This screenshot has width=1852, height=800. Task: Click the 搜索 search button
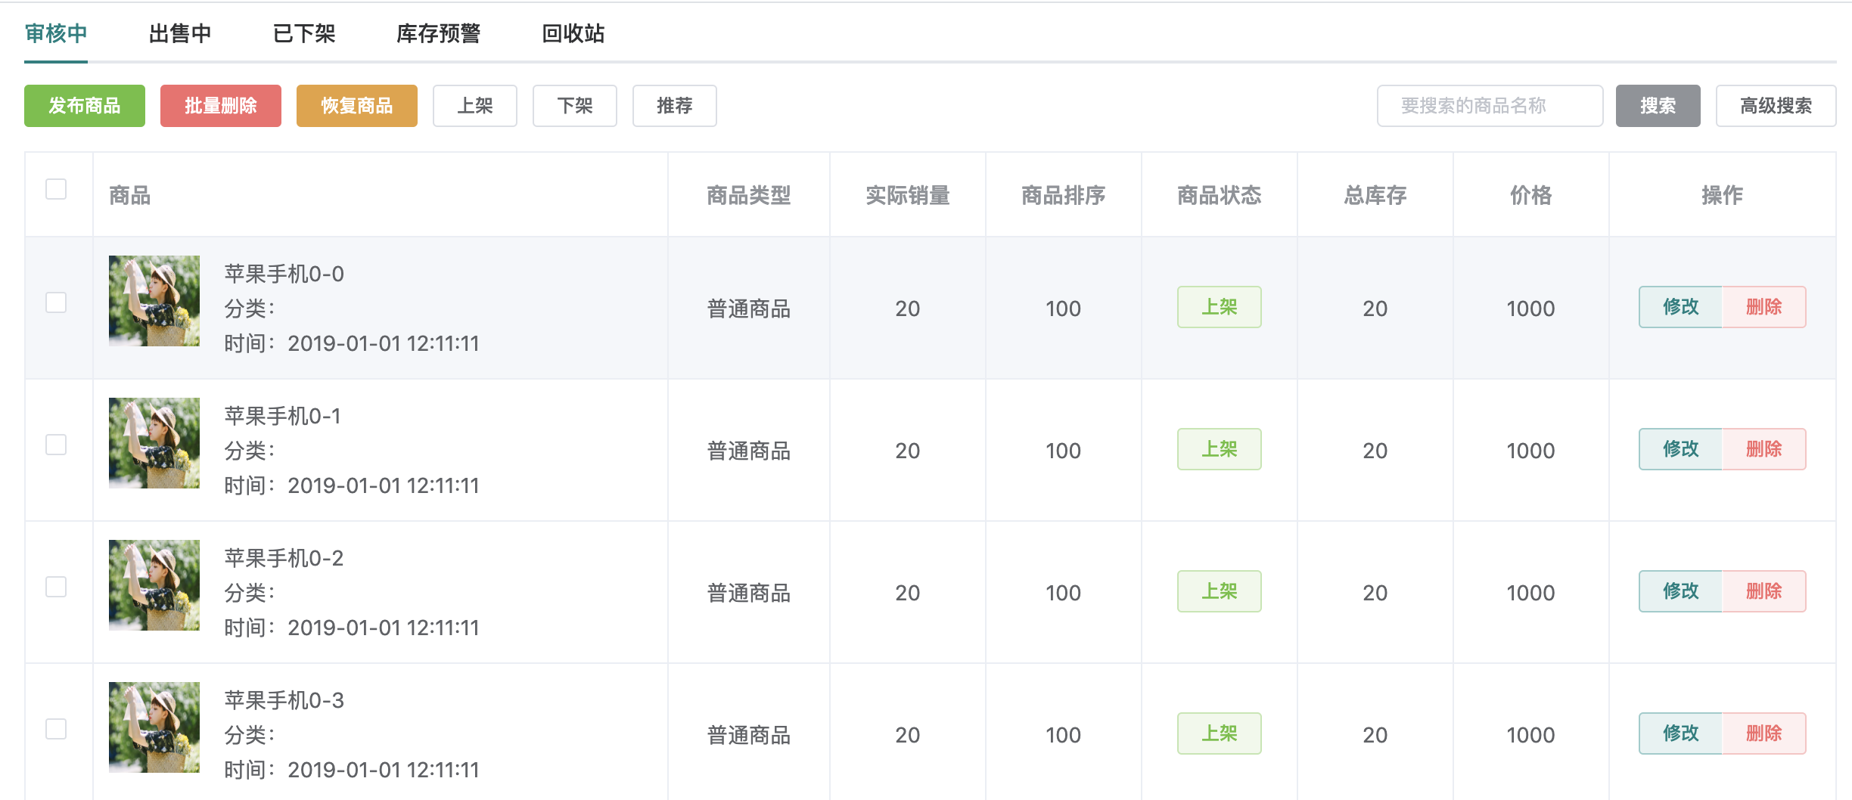(x=1658, y=106)
